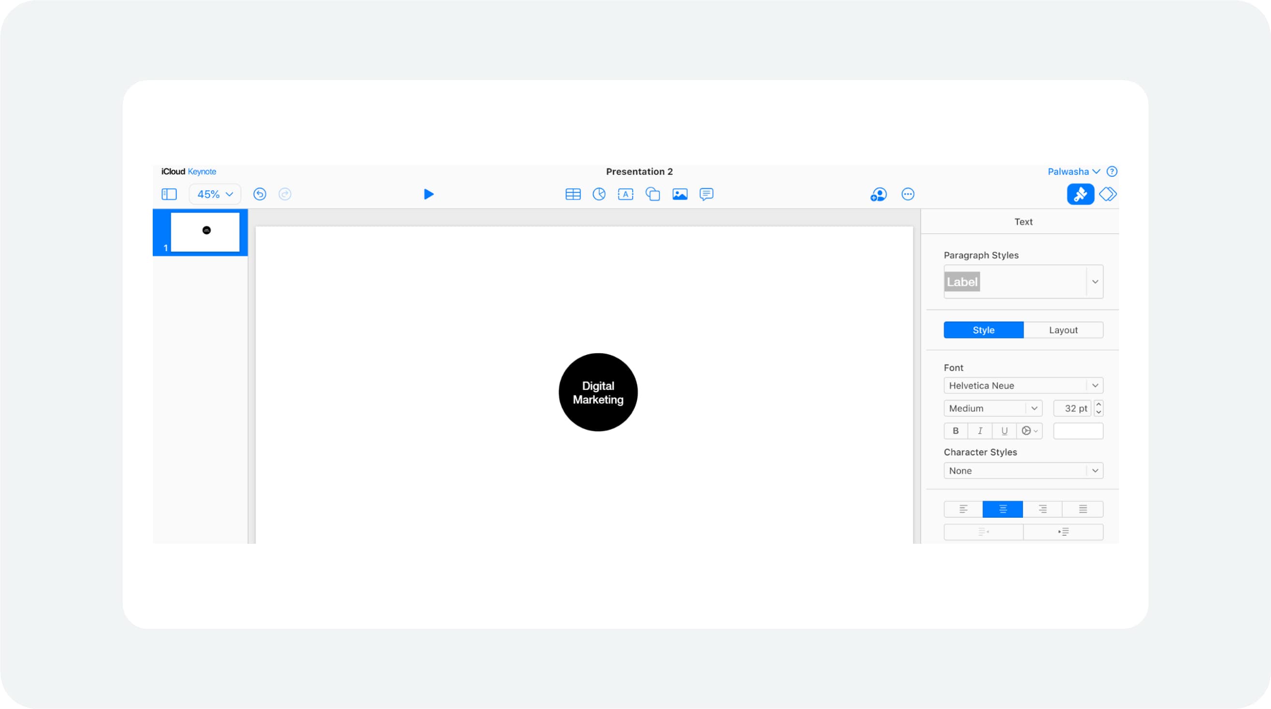Open the advanced text options gear dropdown
The image size is (1271, 709).
coord(1029,431)
